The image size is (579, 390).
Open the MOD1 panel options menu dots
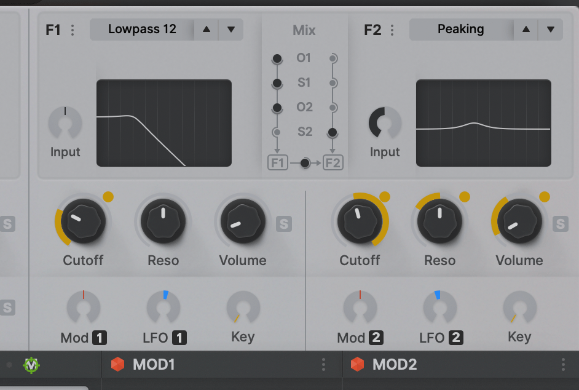pos(323,365)
